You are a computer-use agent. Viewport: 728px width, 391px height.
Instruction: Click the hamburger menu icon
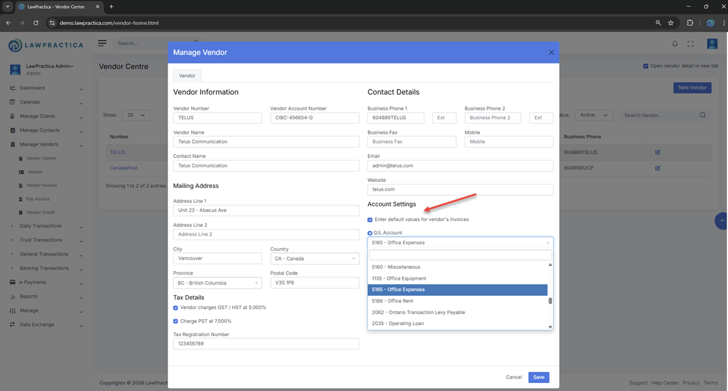coord(102,43)
